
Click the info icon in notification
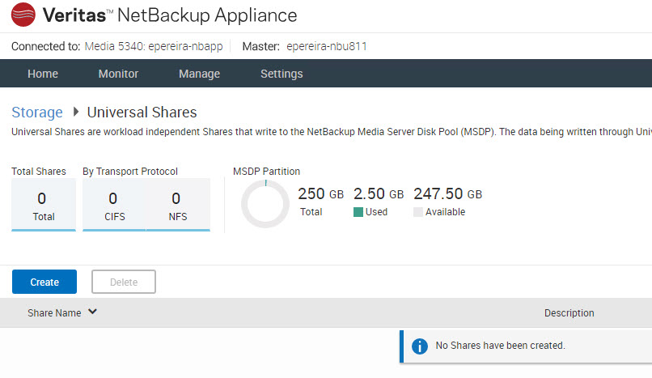[420, 346]
